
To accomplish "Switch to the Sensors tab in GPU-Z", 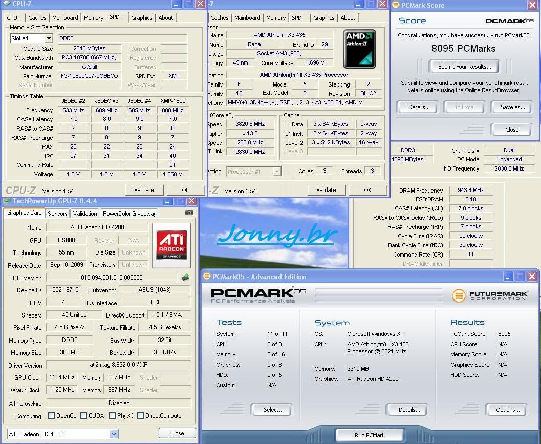I will [57, 214].
